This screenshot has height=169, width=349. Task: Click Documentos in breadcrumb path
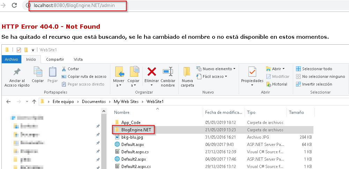pyautogui.click(x=94, y=102)
